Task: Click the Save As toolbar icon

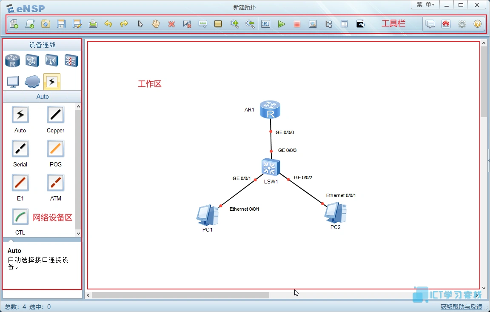Action: pyautogui.click(x=77, y=24)
